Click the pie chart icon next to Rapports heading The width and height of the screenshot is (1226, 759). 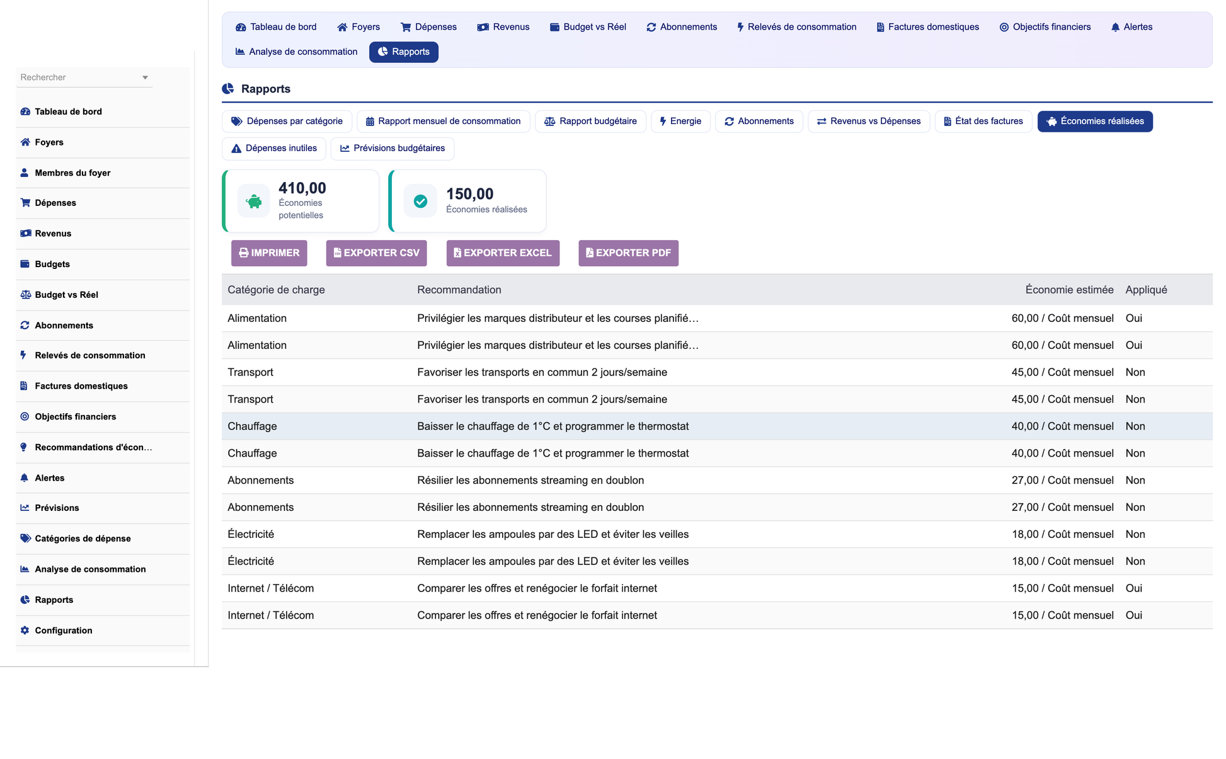(228, 89)
